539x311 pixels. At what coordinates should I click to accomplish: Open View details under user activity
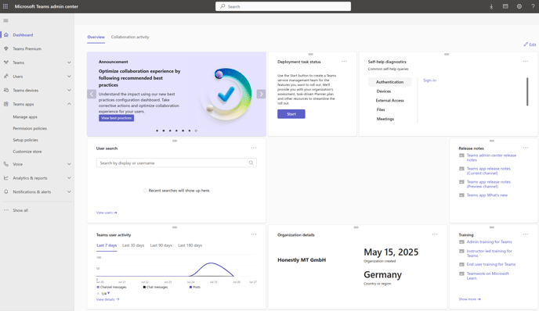[107, 299]
